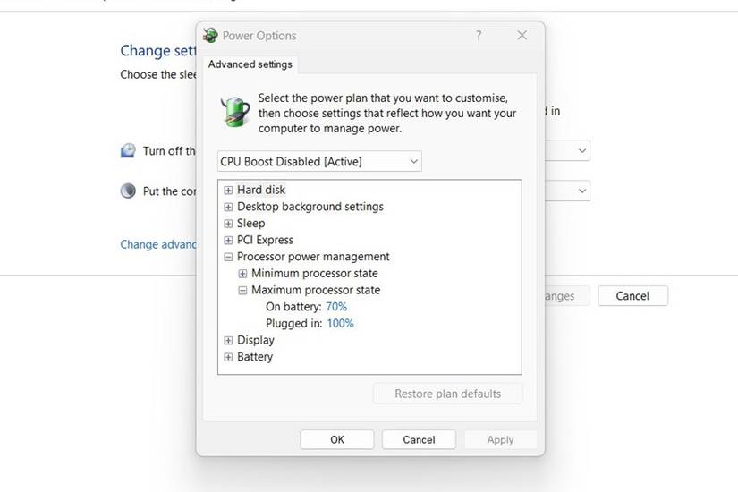Click the monitor clock icon beside Turn off

tap(128, 150)
